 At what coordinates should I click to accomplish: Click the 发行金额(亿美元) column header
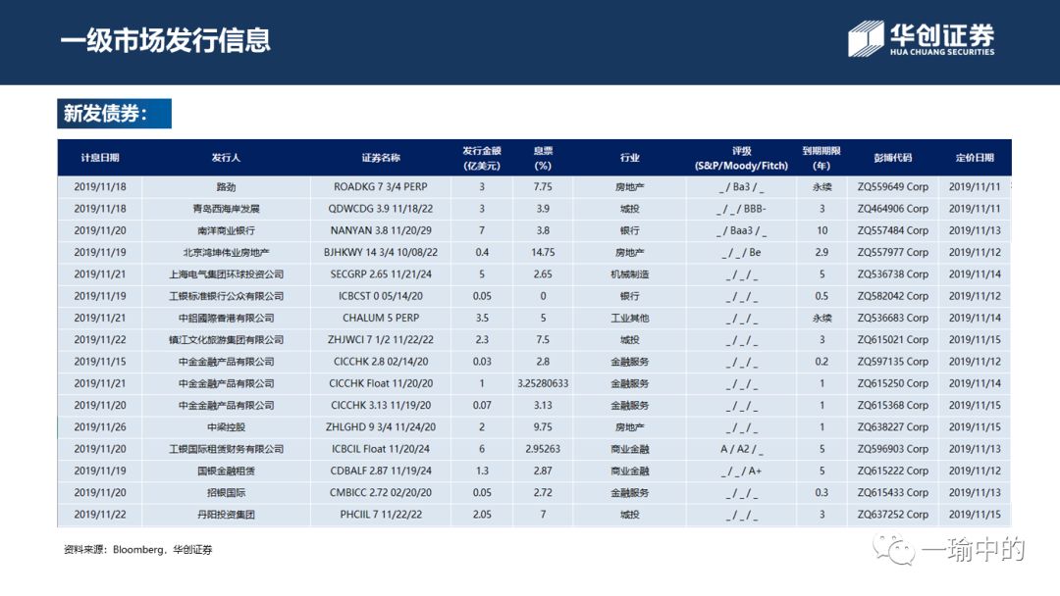coord(482,158)
